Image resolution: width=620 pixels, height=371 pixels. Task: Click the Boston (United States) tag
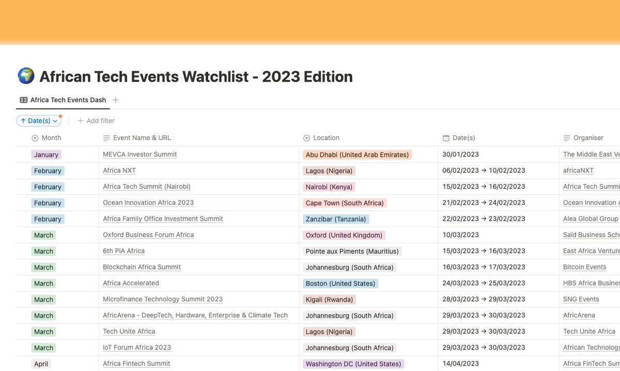pyautogui.click(x=340, y=283)
